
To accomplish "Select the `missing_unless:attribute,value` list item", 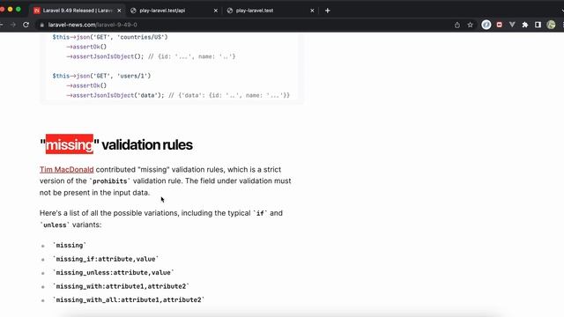I will (x=113, y=272).
